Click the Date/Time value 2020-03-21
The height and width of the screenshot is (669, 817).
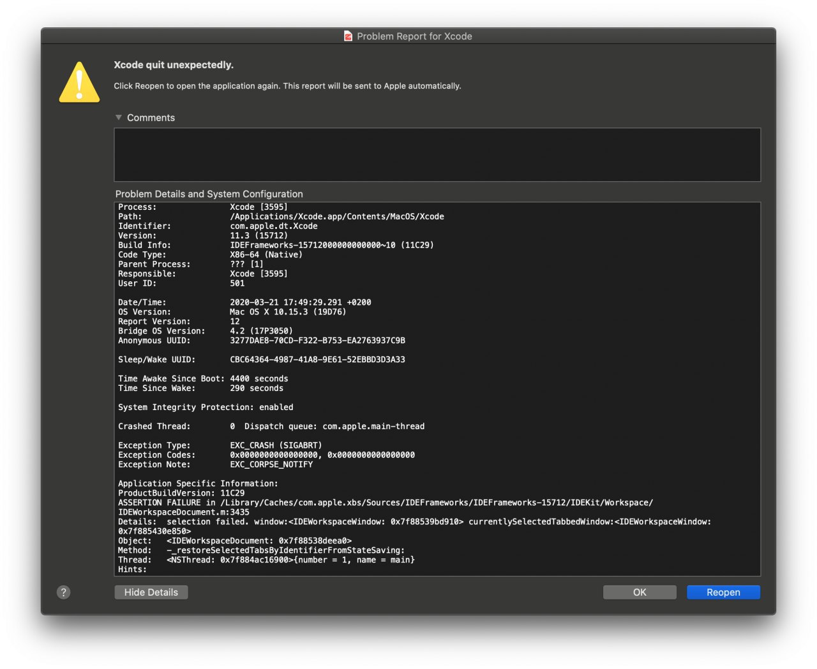coord(301,303)
